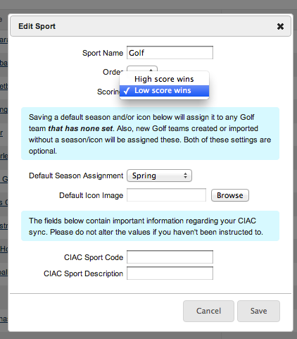Cancel the sport edits
The image size is (297, 339).
click(208, 311)
